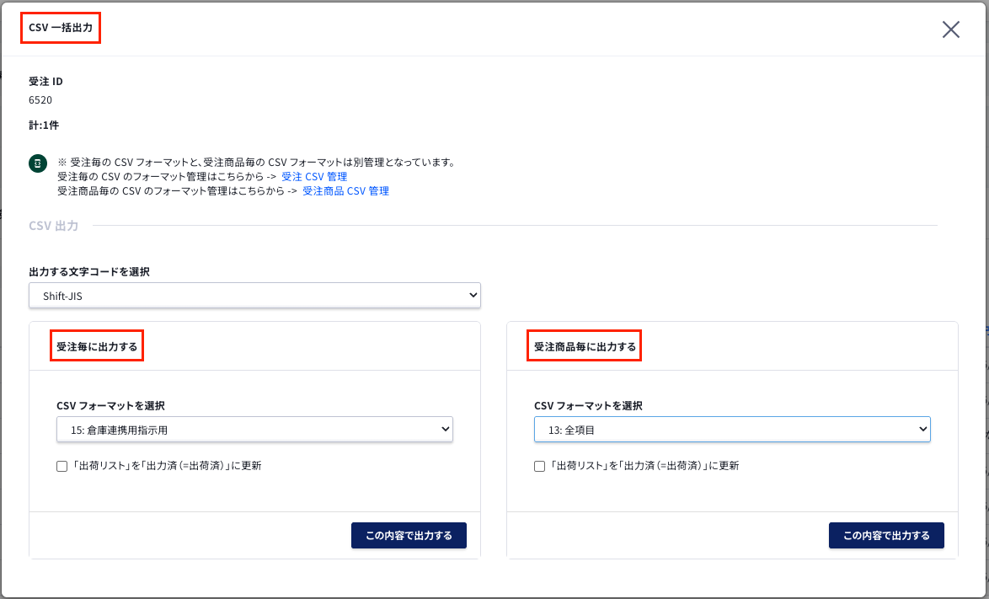Click the 出力する文字コードを選択 label

click(89, 272)
